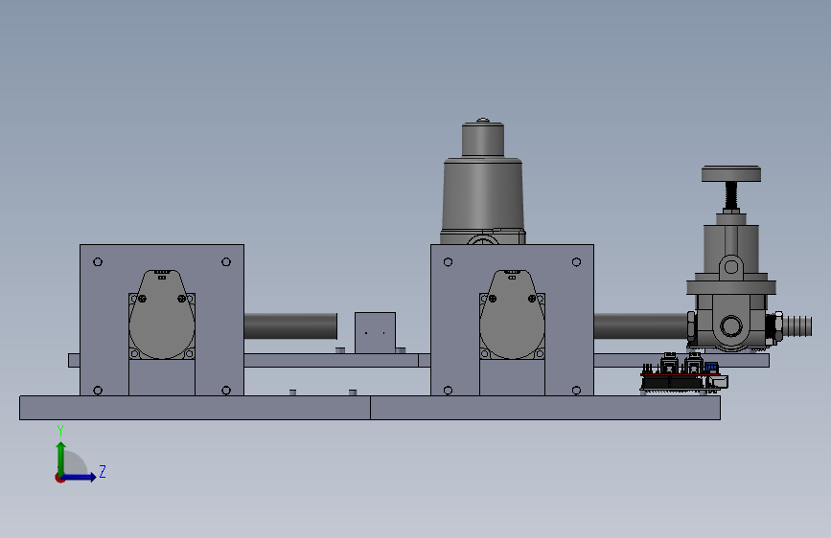Select the regulator's round adjustment knob
831x538 pixels.
pyautogui.click(x=731, y=173)
